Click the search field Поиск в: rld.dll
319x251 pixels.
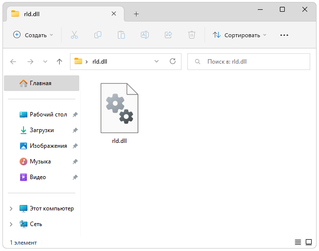[250, 62]
